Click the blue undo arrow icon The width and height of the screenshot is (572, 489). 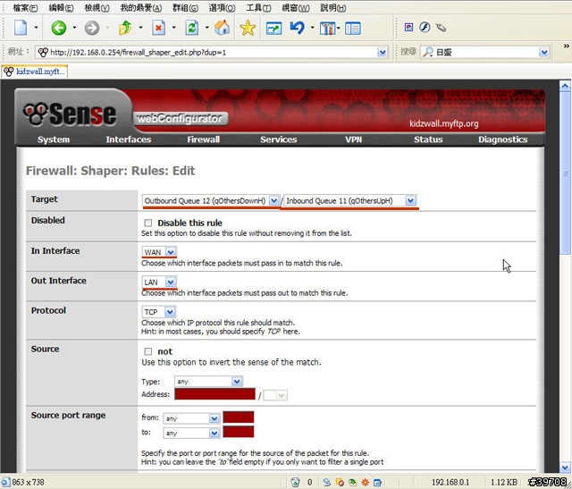[x=298, y=28]
